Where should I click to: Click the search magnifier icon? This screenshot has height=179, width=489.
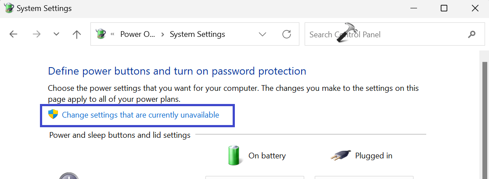(472, 34)
